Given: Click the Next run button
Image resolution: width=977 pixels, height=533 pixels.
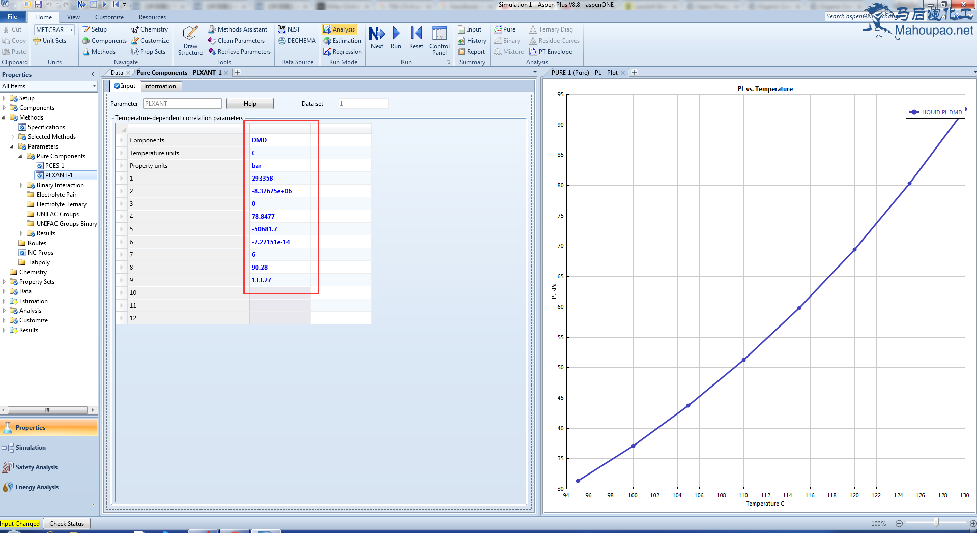Looking at the screenshot, I should click(x=377, y=38).
